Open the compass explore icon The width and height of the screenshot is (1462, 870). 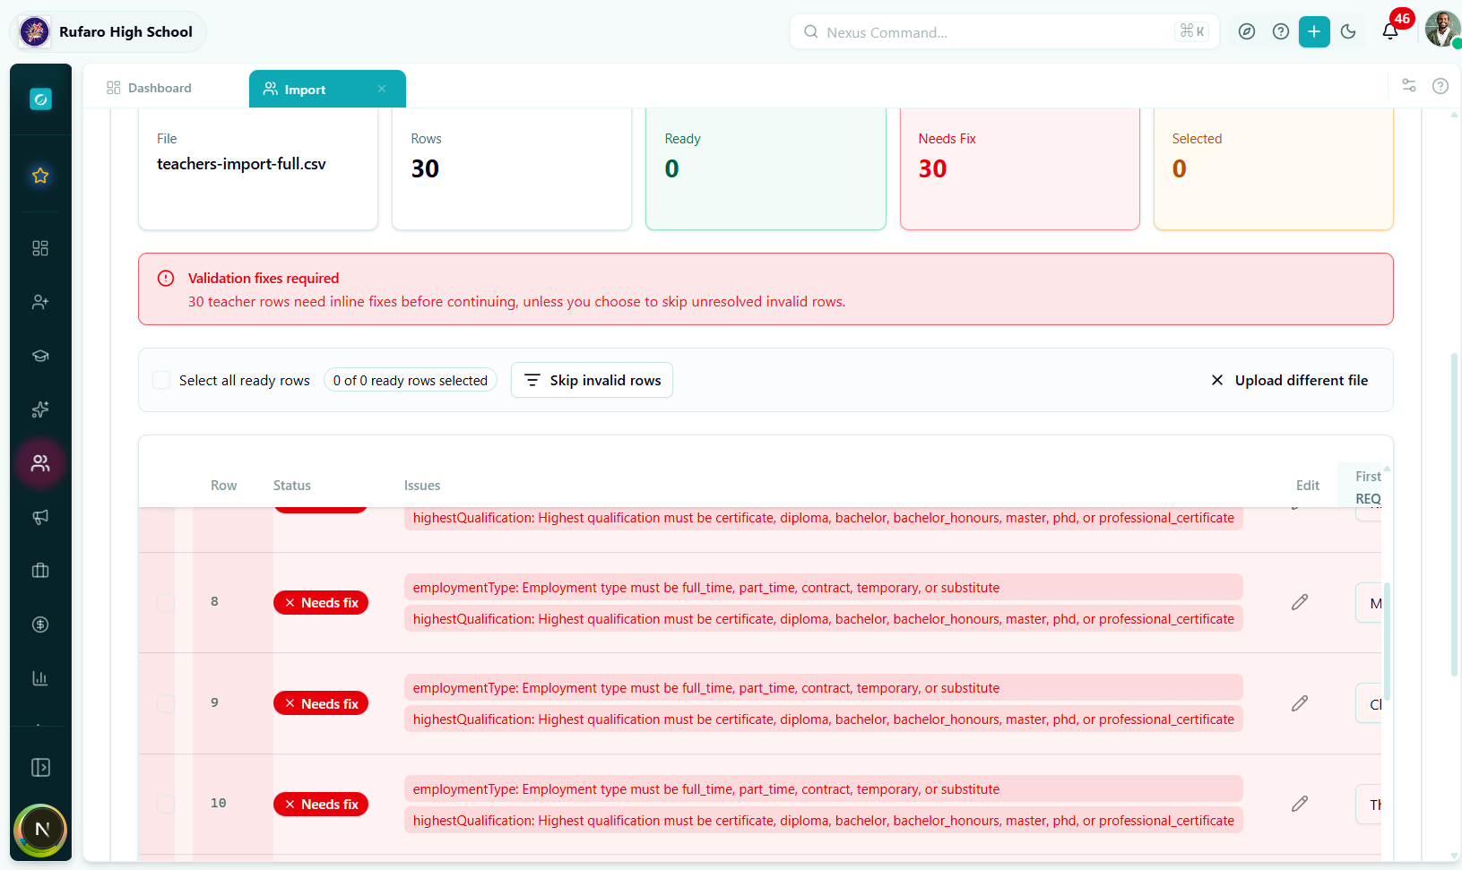coord(1247,32)
